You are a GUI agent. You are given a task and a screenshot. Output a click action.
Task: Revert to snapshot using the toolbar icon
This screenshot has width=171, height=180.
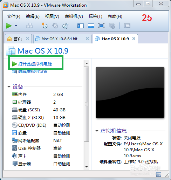[55, 26]
